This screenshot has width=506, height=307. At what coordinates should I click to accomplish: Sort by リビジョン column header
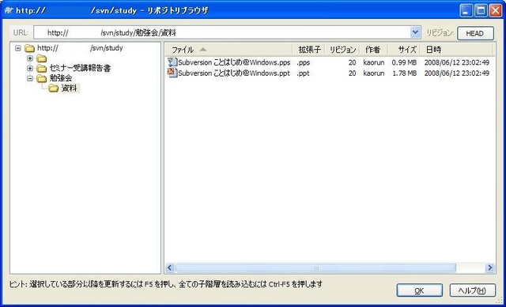342,50
